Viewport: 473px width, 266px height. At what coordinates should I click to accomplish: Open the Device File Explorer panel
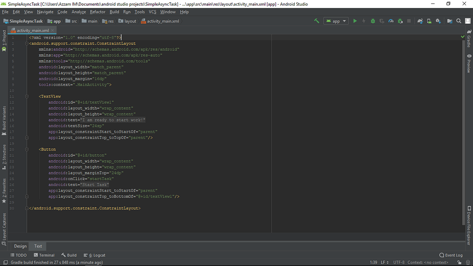(x=468, y=223)
